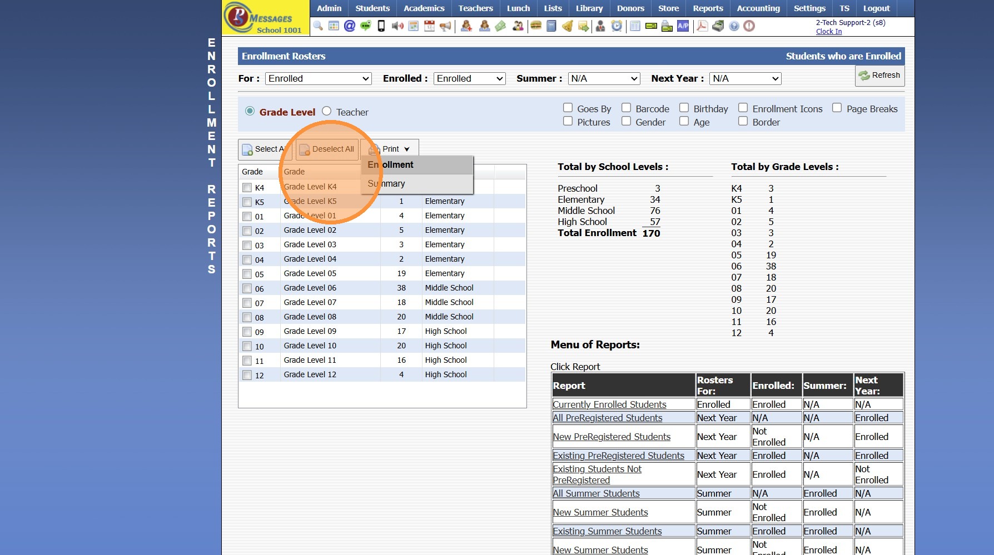This screenshot has height=555, width=994.
Task: Open the Currently Enrolled Students report link
Action: (609, 404)
